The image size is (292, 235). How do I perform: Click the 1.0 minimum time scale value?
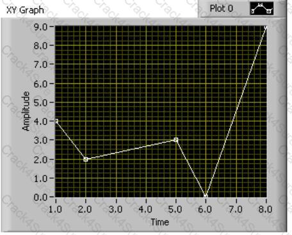[56, 209]
